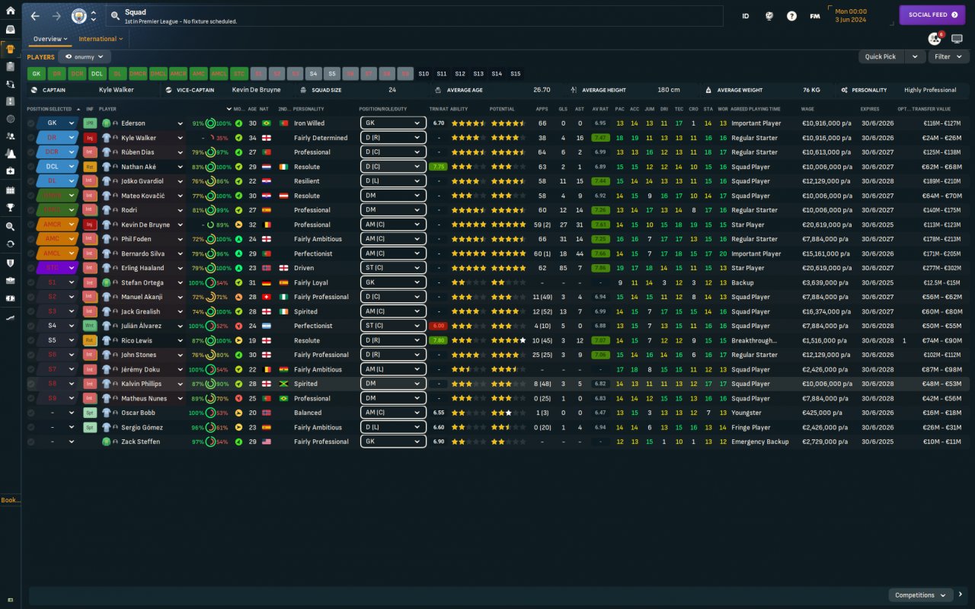The height and width of the screenshot is (609, 975).
Task: Open Kevin De Bruyne's player profile
Action: click(x=147, y=225)
